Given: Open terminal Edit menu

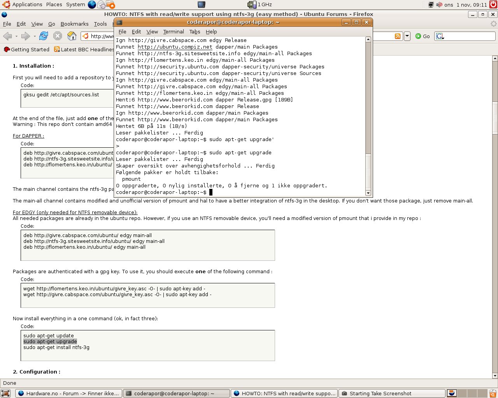Looking at the screenshot, I should click(136, 31).
